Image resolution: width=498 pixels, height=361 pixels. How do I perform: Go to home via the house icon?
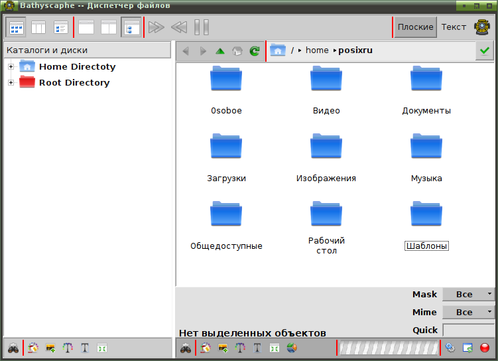(237, 51)
